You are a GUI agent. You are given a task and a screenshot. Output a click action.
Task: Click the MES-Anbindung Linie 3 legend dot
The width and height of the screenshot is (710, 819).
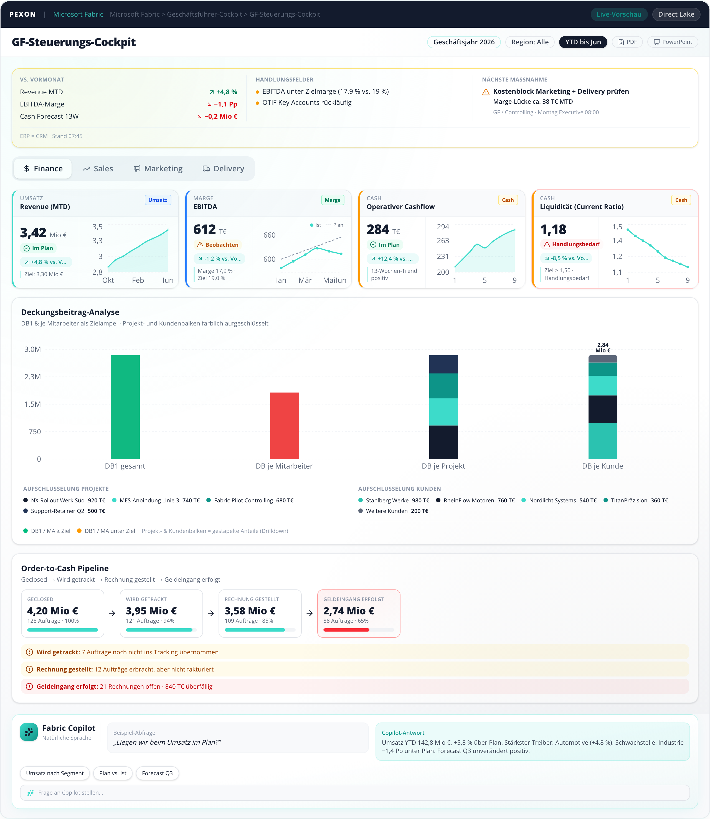pyautogui.click(x=114, y=500)
